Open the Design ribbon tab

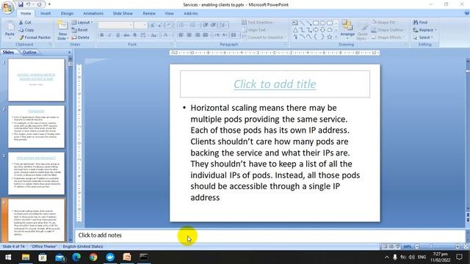[x=67, y=13]
